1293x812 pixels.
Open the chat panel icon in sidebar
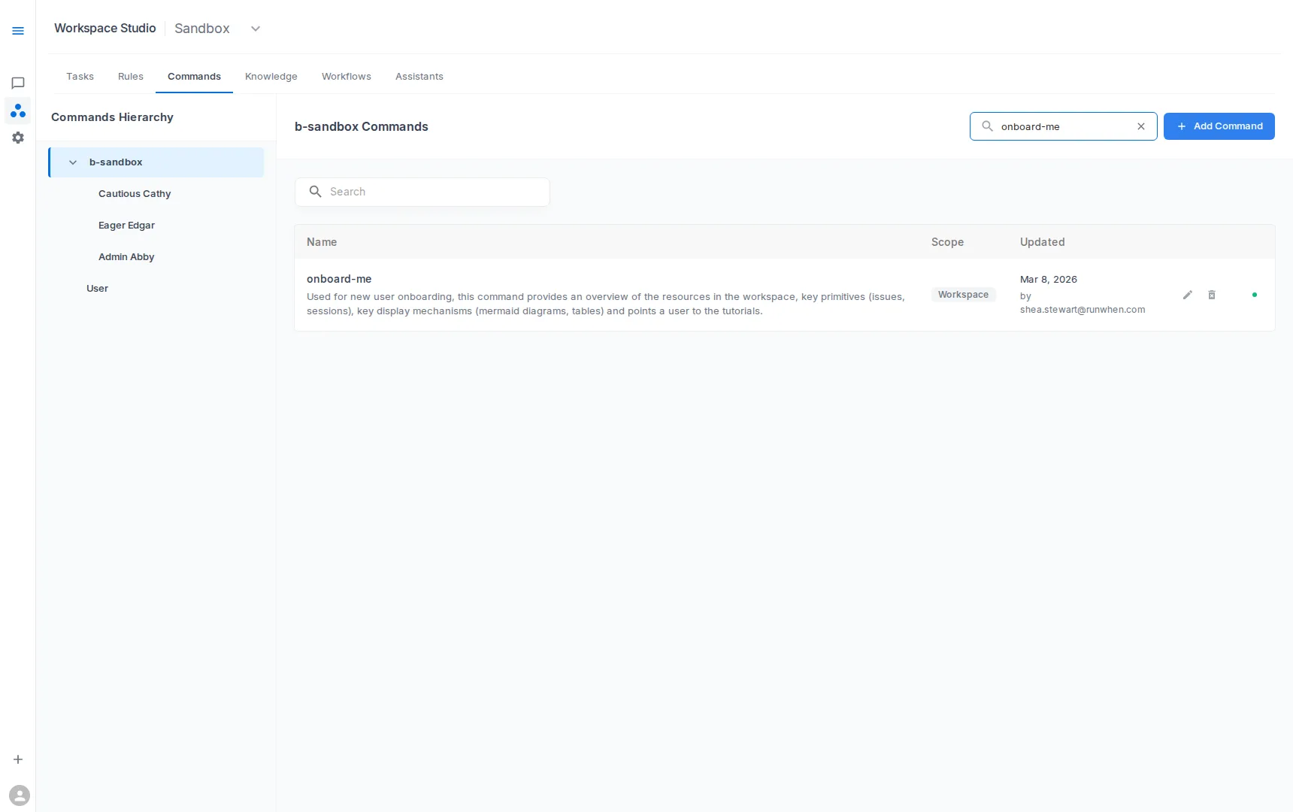[x=18, y=83]
